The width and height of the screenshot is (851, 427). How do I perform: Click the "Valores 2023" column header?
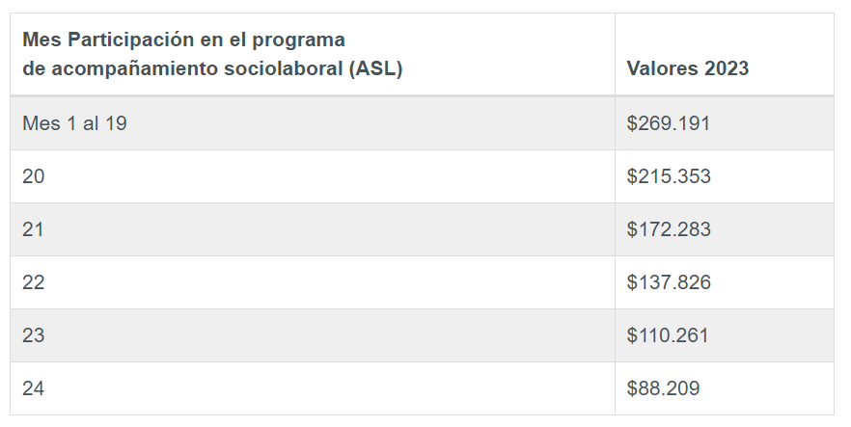[x=687, y=68]
